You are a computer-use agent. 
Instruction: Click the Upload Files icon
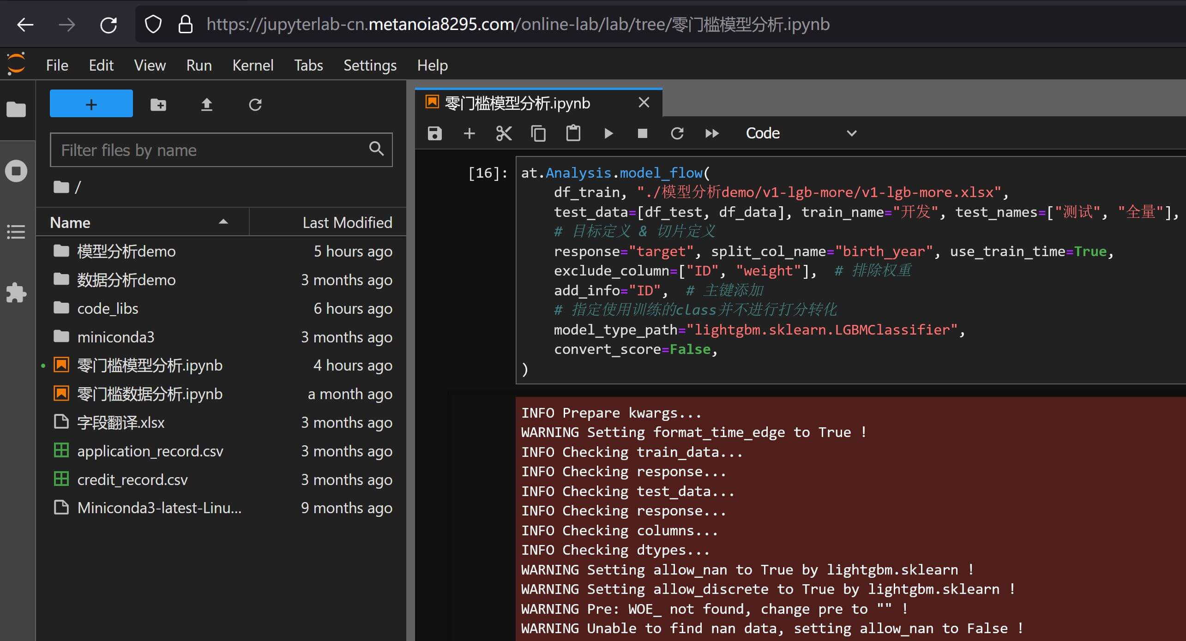[206, 105]
